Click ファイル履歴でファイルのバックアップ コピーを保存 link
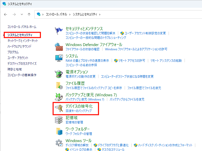The image size is (202, 151). click(x=94, y=88)
